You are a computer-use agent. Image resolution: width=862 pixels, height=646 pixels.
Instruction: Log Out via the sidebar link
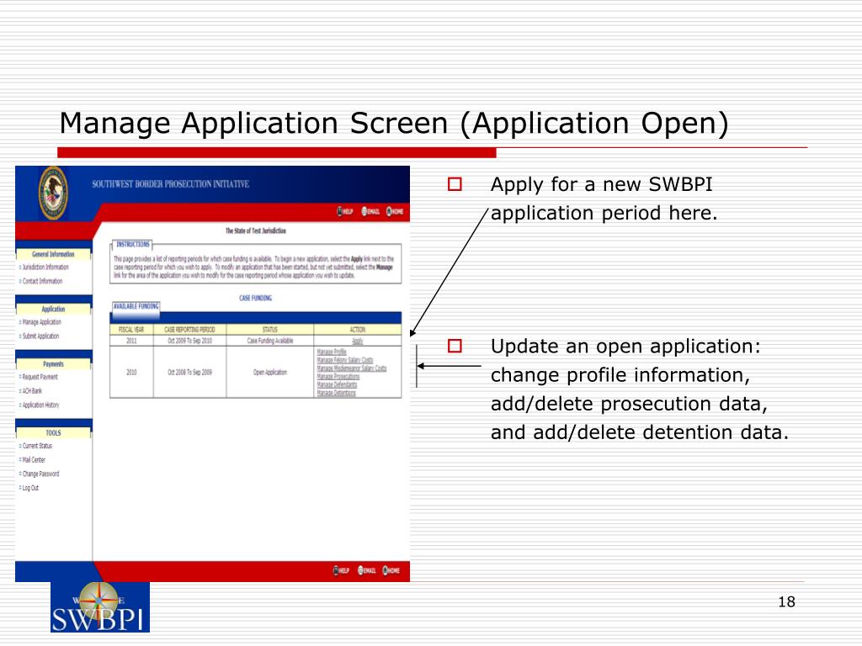pyautogui.click(x=30, y=488)
